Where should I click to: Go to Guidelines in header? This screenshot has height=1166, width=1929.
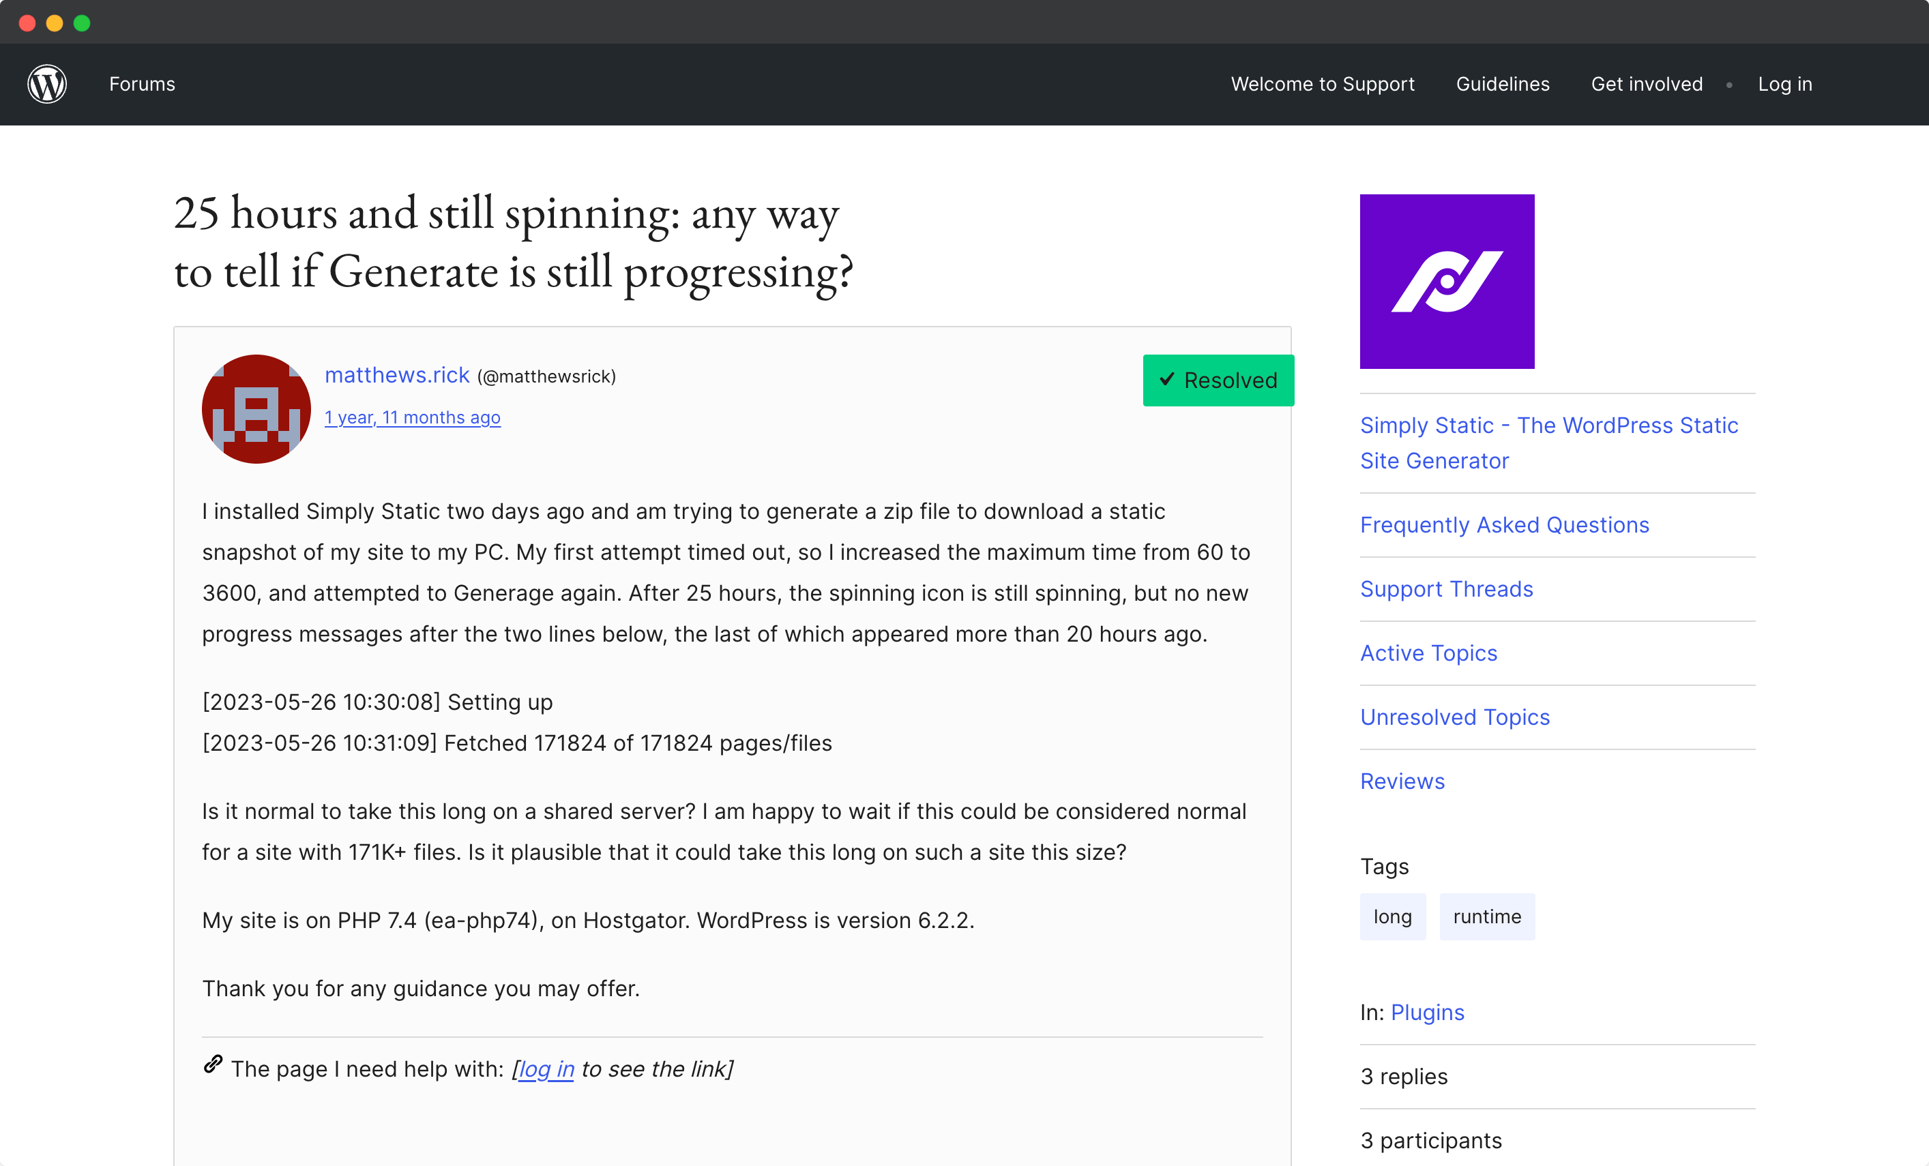(x=1502, y=84)
